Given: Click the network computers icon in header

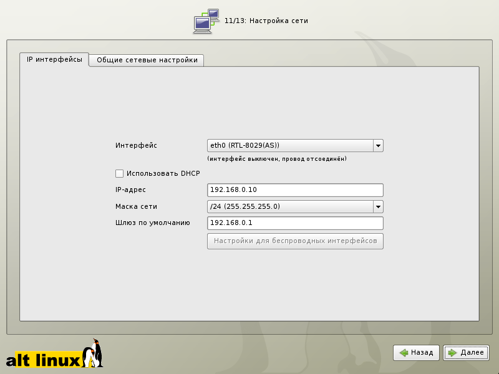Looking at the screenshot, I should pos(206,21).
